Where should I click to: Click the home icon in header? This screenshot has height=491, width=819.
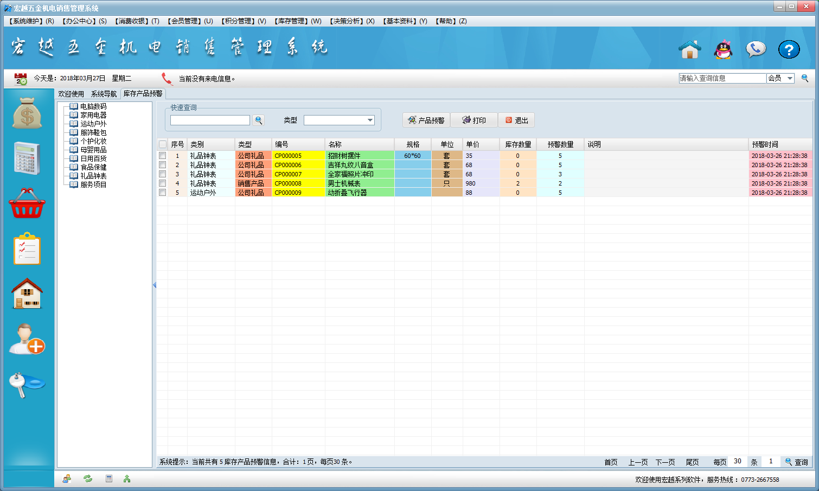[690, 49]
